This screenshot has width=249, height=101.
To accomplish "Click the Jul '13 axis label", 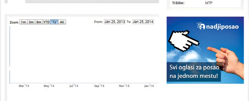I will 74,86.
